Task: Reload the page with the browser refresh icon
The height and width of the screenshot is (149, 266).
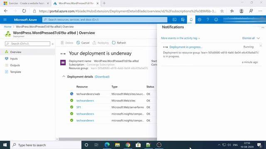Action: (x=24, y=11)
